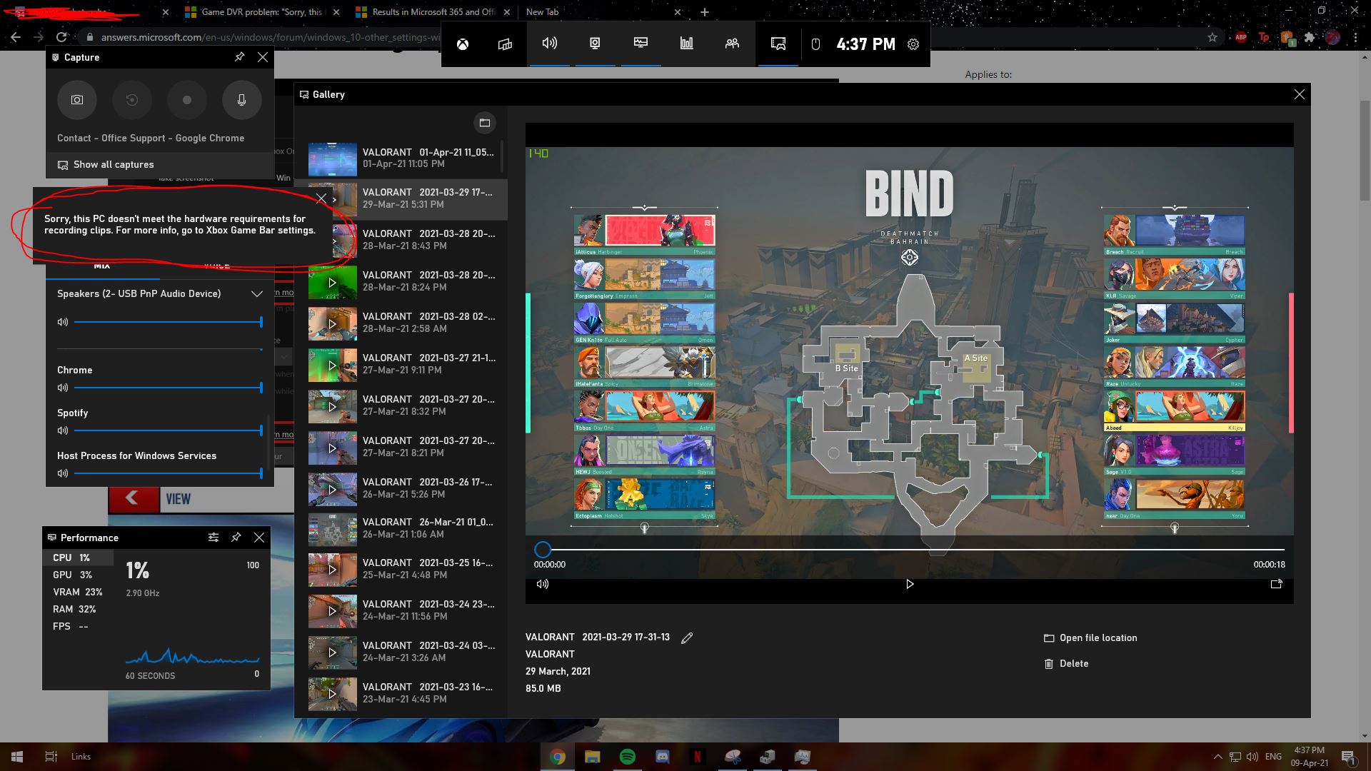Delete the selected capture
Image resolution: width=1371 pixels, height=771 pixels.
[1066, 664]
